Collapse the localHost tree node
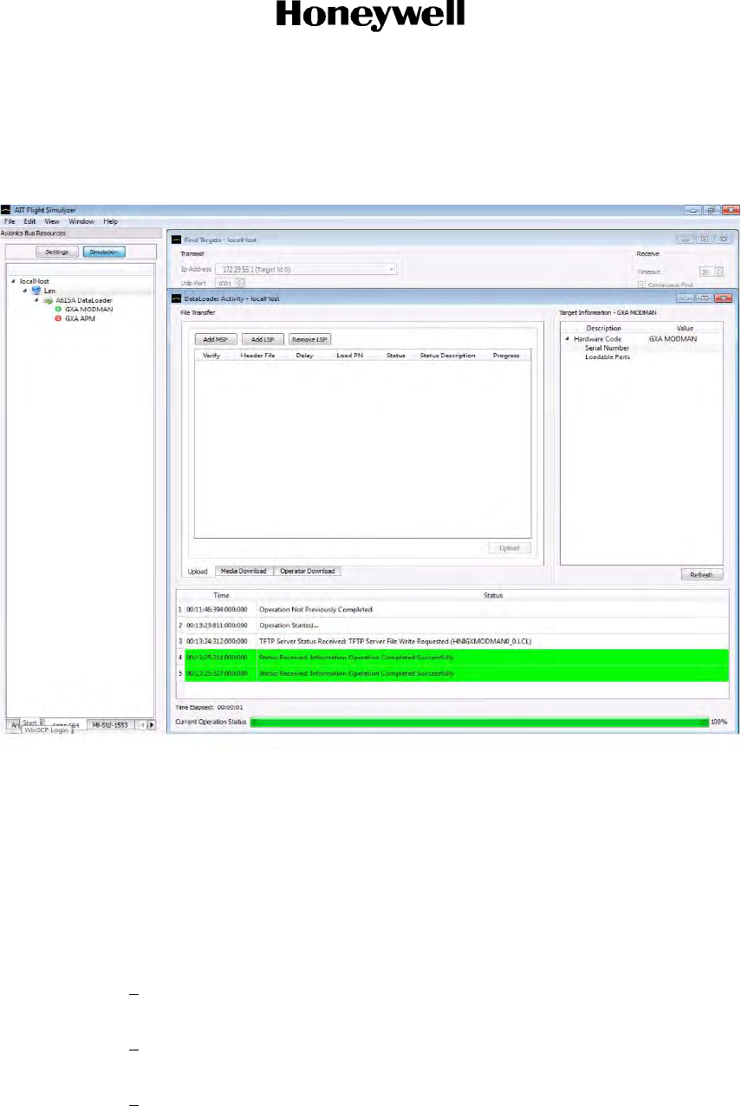 tap(13, 281)
